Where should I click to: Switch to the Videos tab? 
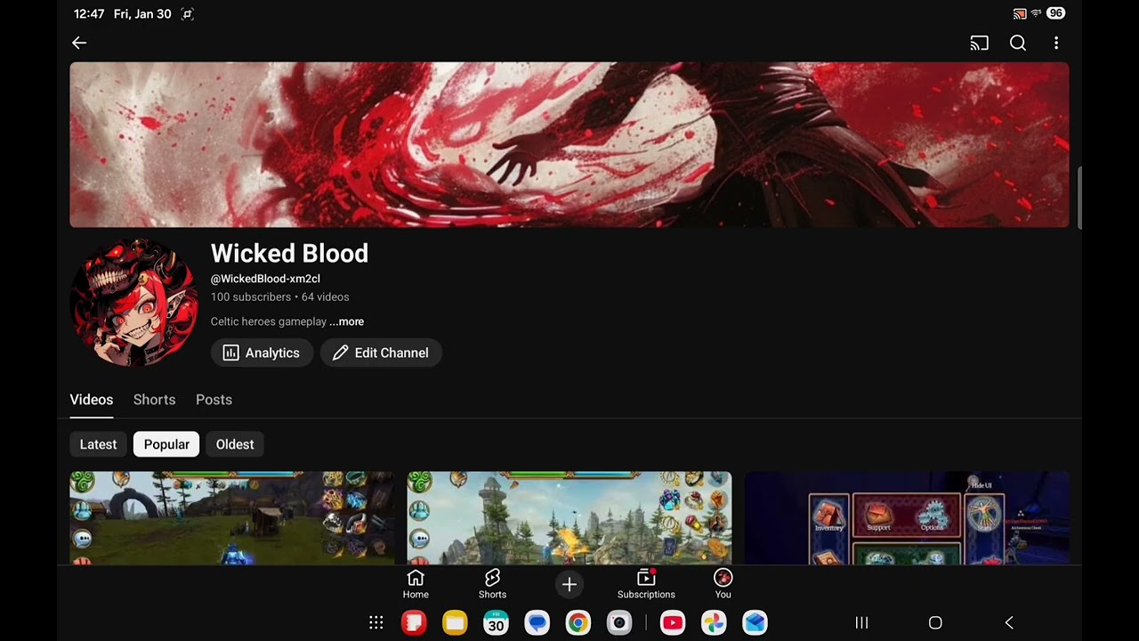[92, 400]
